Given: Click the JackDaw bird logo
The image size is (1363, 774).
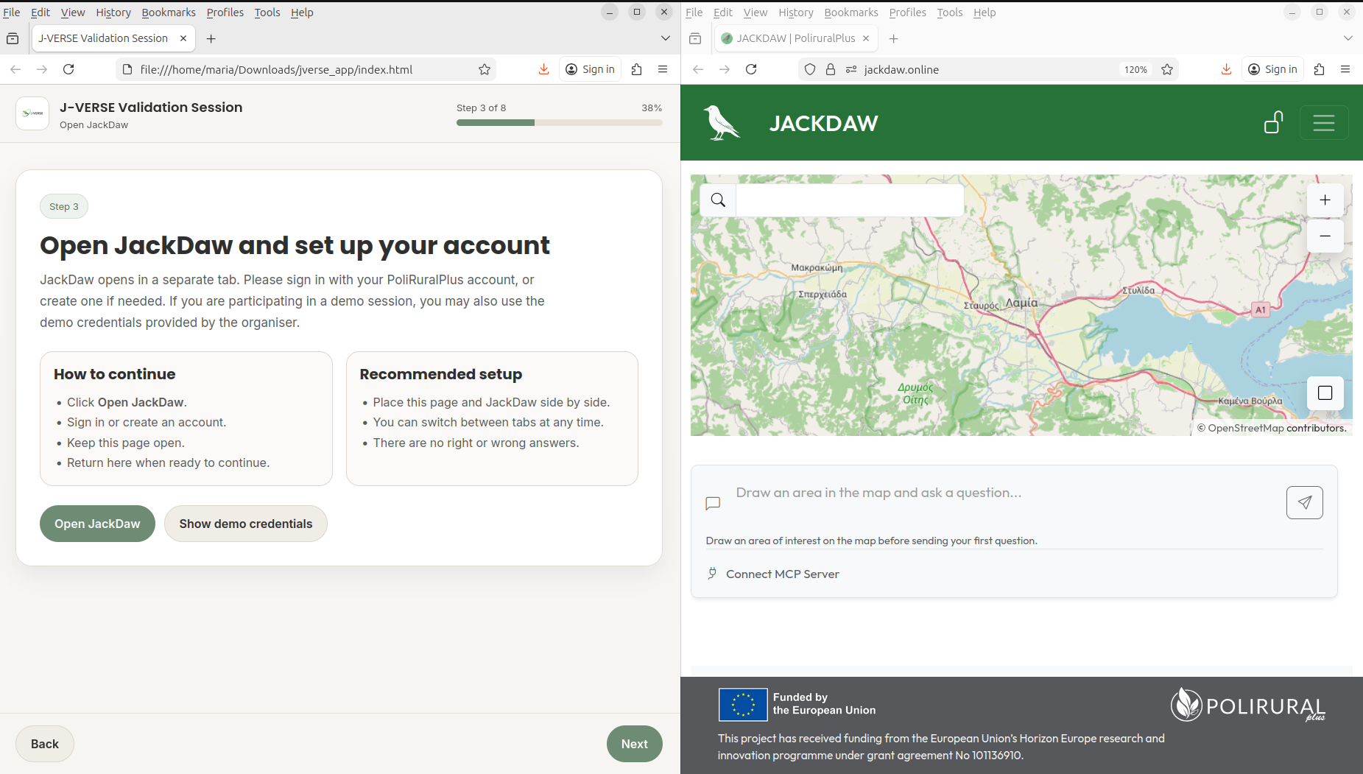Looking at the screenshot, I should pyautogui.click(x=722, y=122).
